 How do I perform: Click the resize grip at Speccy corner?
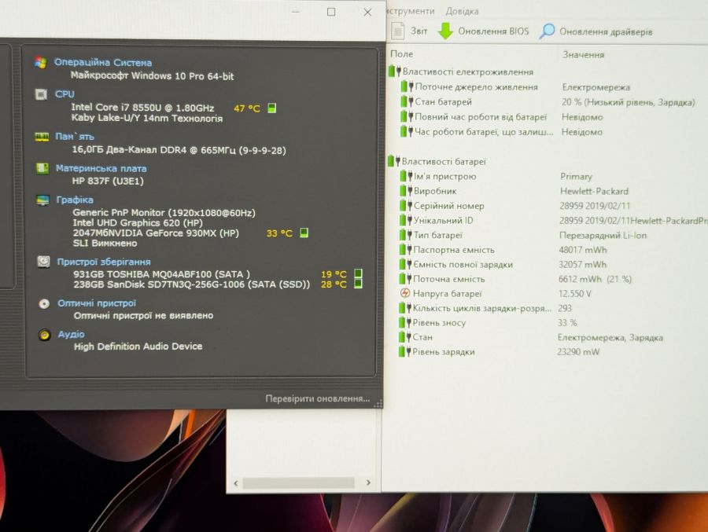point(378,403)
